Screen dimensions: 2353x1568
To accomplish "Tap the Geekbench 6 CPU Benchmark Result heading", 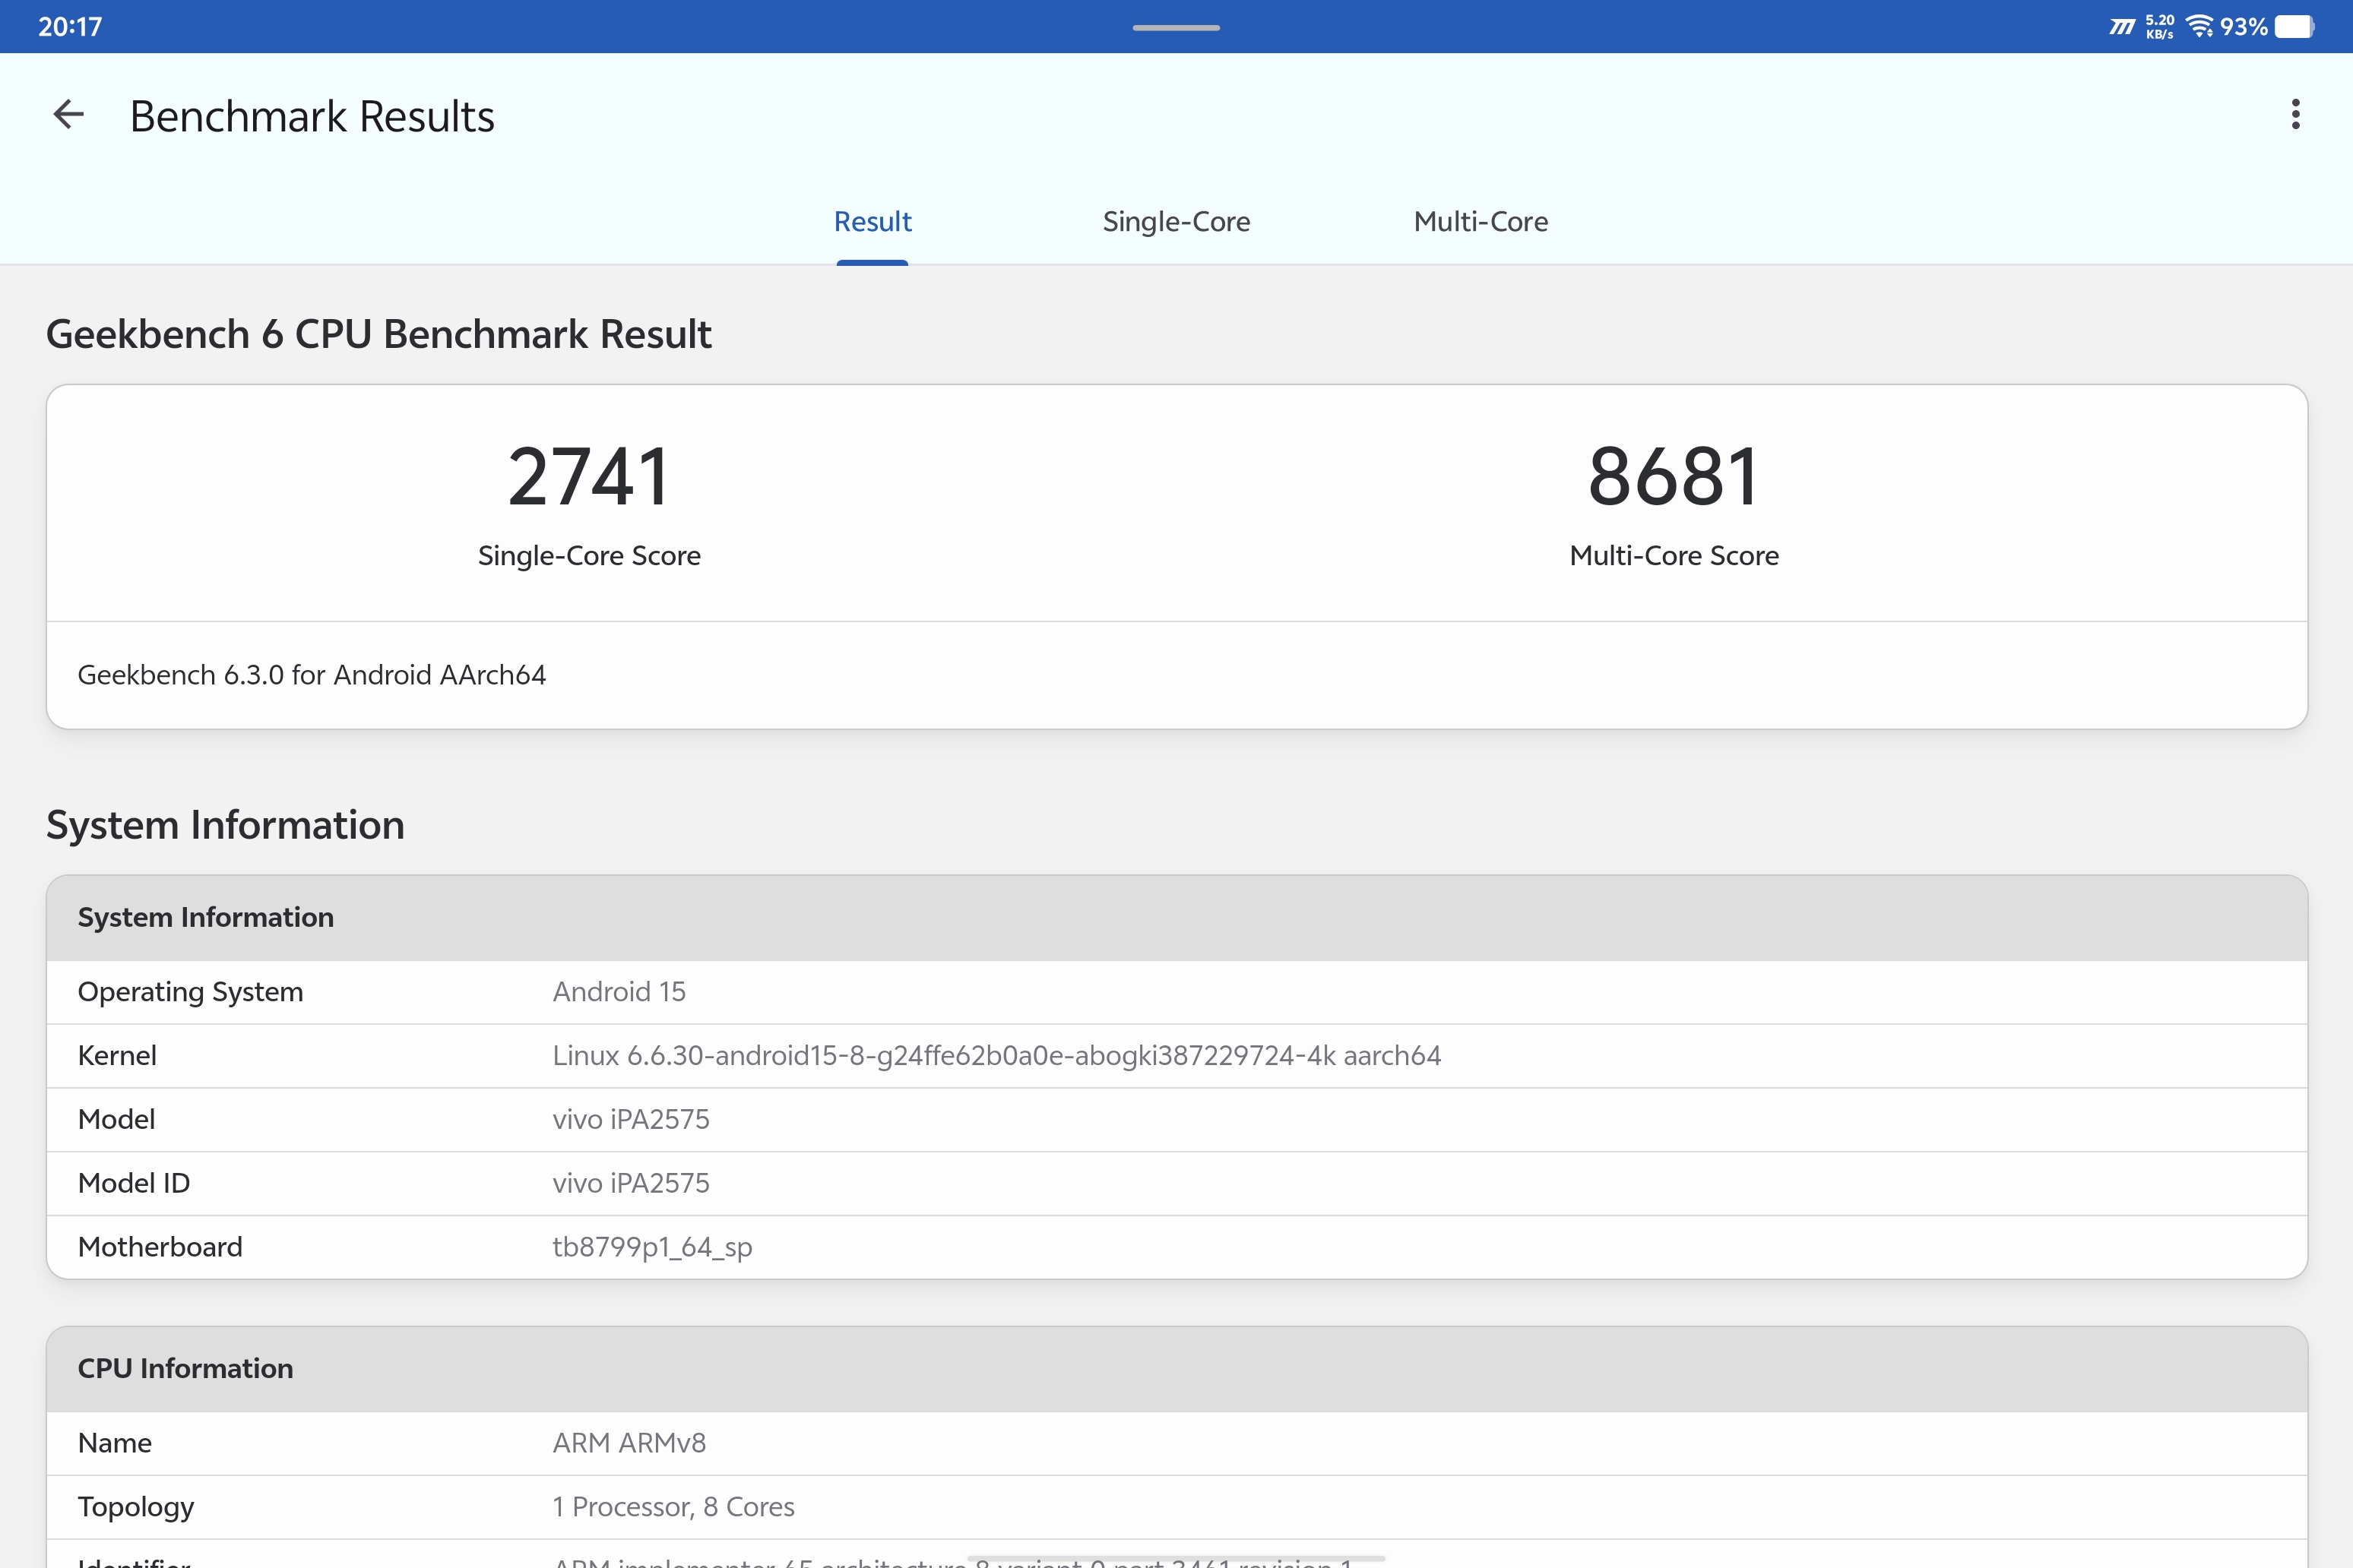I will tap(379, 334).
